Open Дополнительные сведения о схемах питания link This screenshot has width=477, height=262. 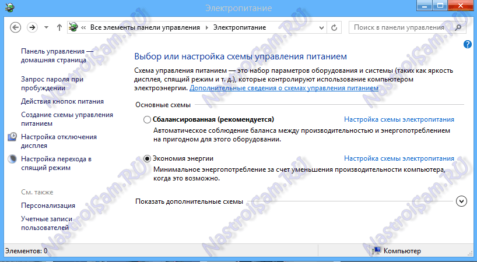(284, 87)
